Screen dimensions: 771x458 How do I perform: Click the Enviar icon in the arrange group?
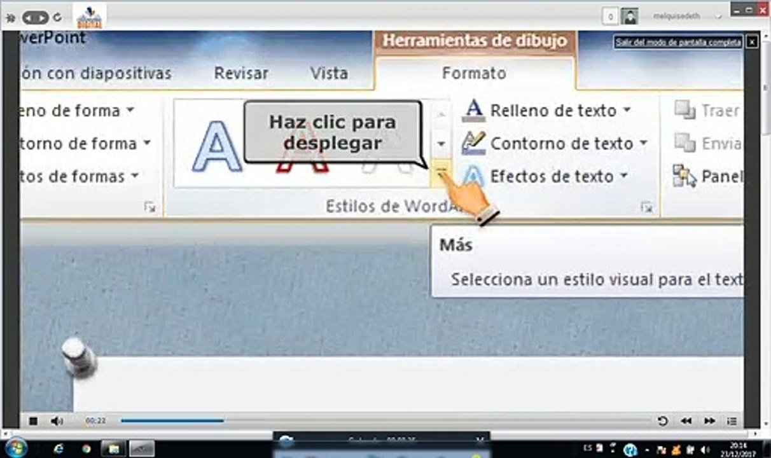pos(685,143)
